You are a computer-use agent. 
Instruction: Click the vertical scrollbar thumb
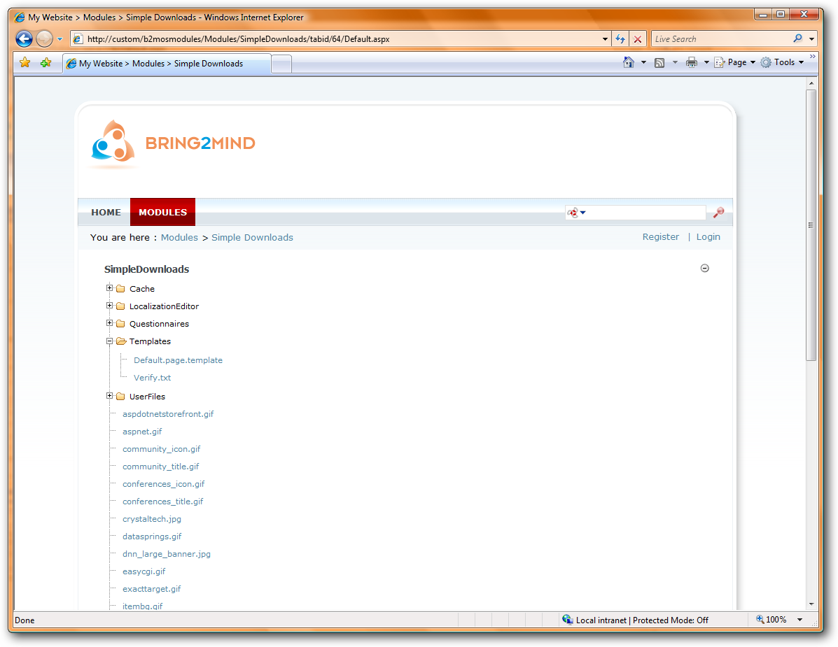[x=811, y=225]
